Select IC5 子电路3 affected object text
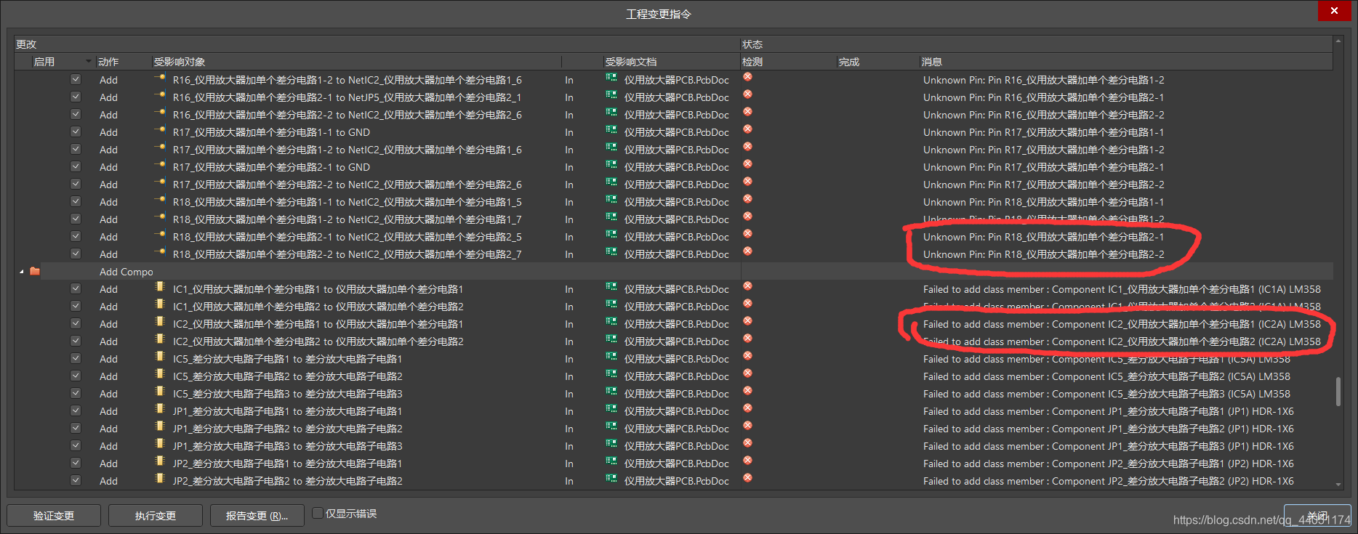 pos(287,394)
